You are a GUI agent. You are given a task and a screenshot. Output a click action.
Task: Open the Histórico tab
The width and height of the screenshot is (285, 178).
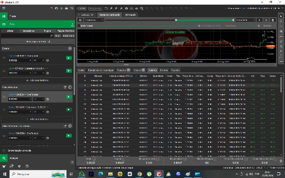(x=152, y=70)
